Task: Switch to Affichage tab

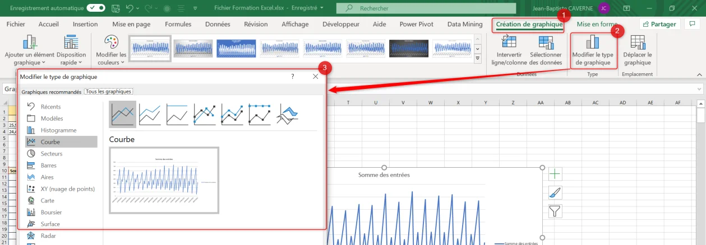Action: click(295, 24)
